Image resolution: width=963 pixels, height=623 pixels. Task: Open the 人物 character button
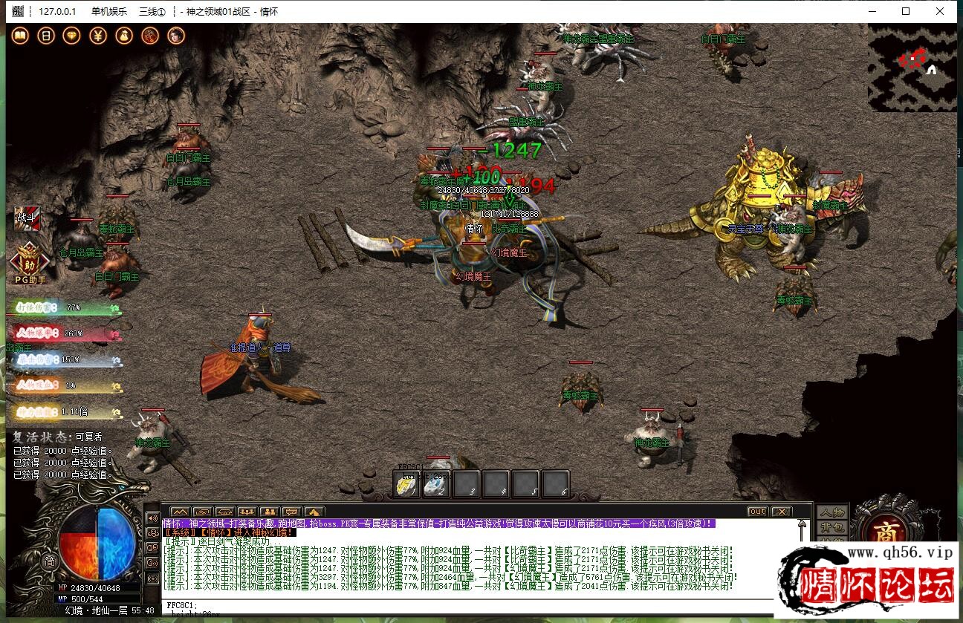point(831,512)
